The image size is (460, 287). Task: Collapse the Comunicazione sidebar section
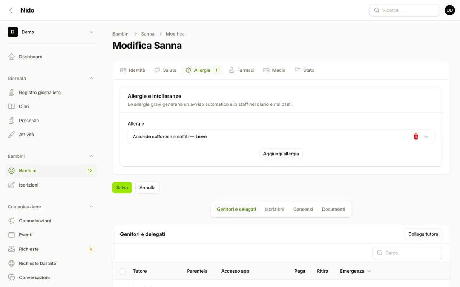[91, 207]
